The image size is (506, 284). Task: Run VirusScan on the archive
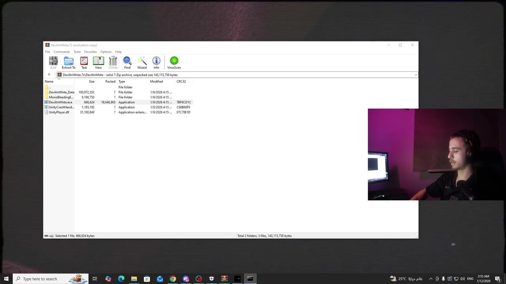point(174,62)
